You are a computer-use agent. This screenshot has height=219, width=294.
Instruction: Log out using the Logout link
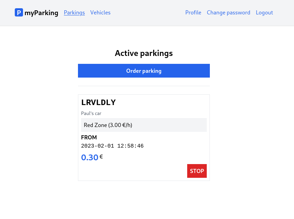pyautogui.click(x=264, y=13)
